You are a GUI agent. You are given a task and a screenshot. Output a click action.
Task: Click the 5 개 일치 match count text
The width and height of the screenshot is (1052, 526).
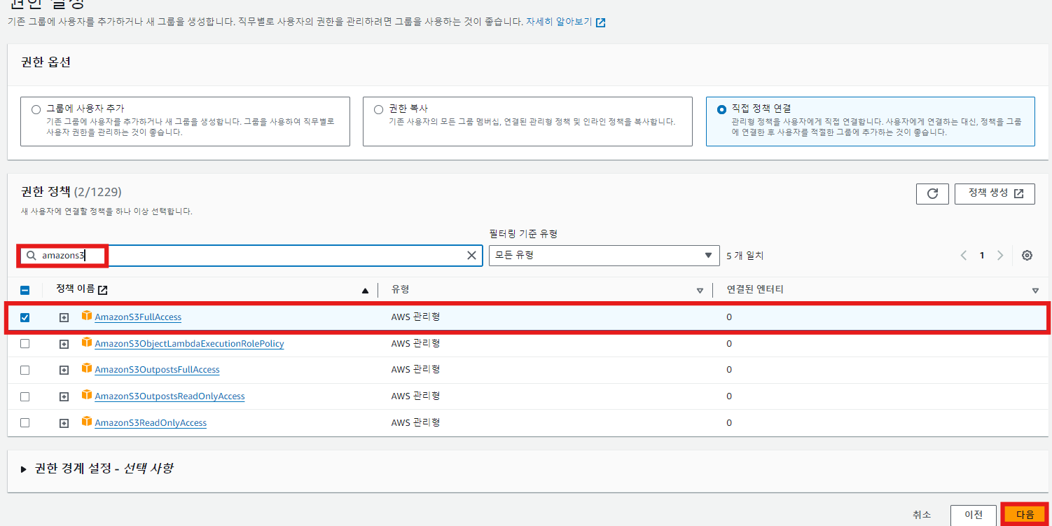tap(745, 256)
